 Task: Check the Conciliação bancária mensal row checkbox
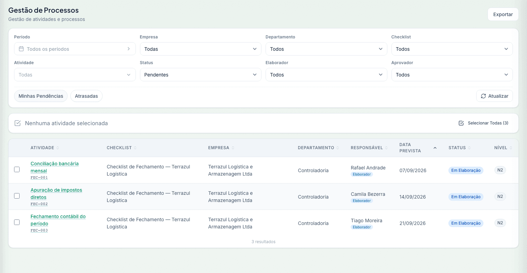pos(17,169)
